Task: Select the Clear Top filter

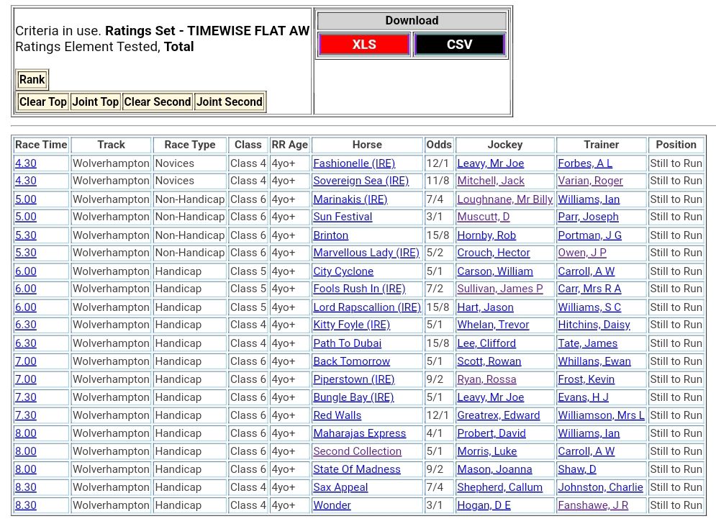Action: [42, 102]
